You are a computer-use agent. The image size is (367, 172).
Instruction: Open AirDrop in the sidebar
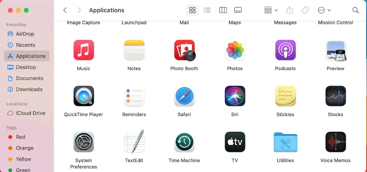click(27, 34)
